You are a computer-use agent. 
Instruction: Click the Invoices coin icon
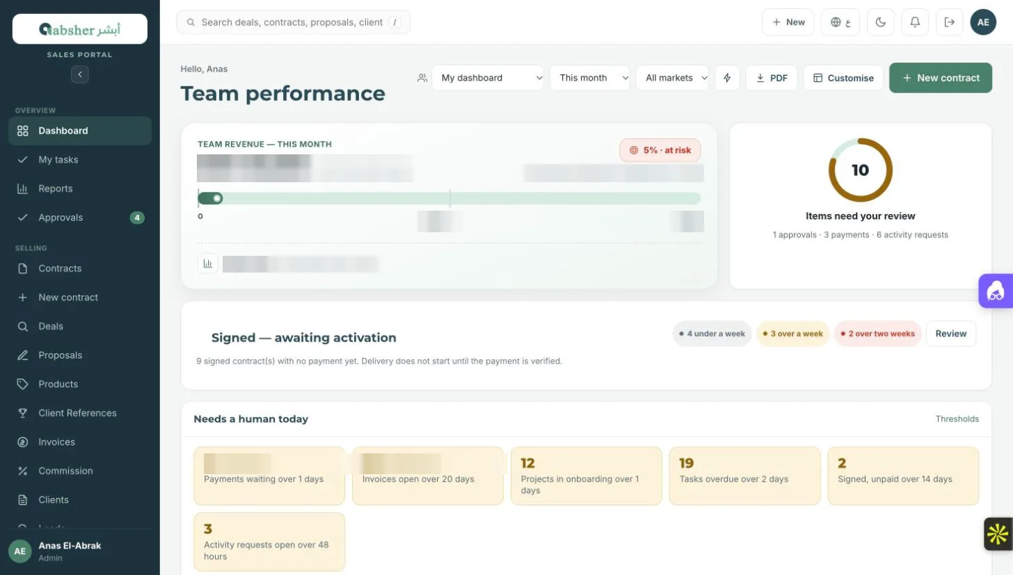pos(23,442)
